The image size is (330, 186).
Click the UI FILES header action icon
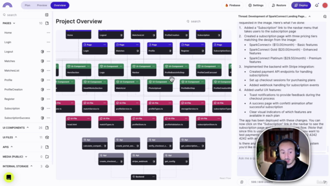(47, 137)
